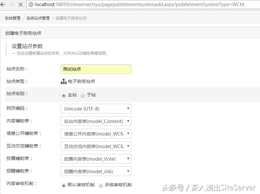Select the 主站 radio option
Screen dimensions: 260x194
click(63, 95)
